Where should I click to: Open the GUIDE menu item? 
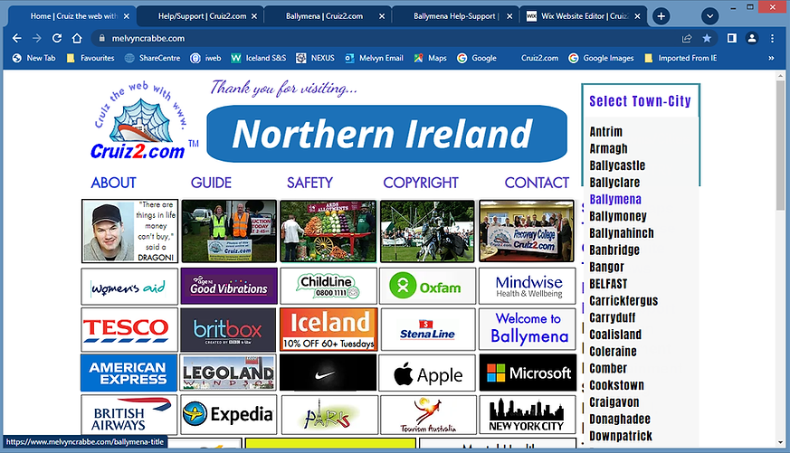coord(211,183)
